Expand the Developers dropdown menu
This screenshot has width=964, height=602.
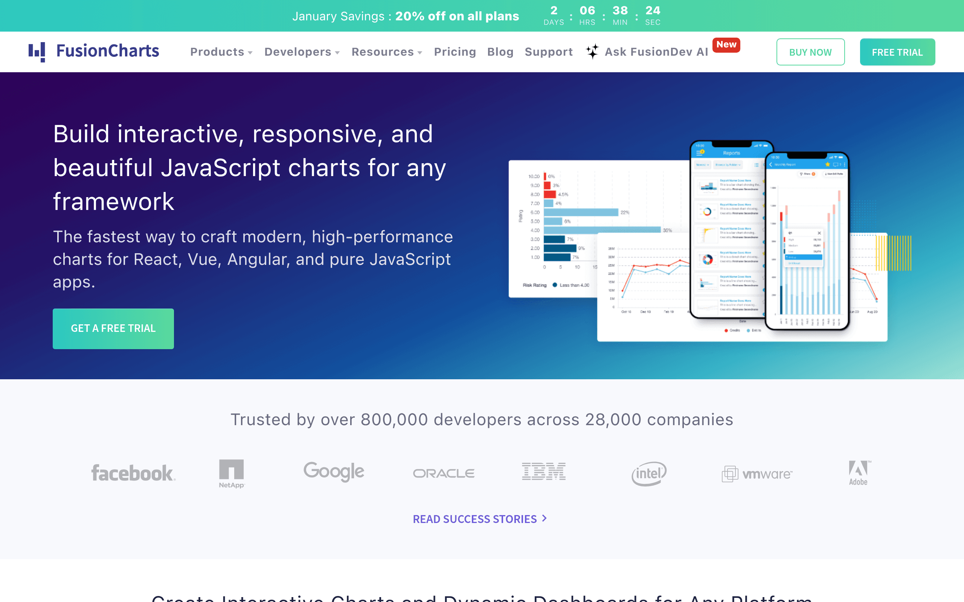(302, 52)
